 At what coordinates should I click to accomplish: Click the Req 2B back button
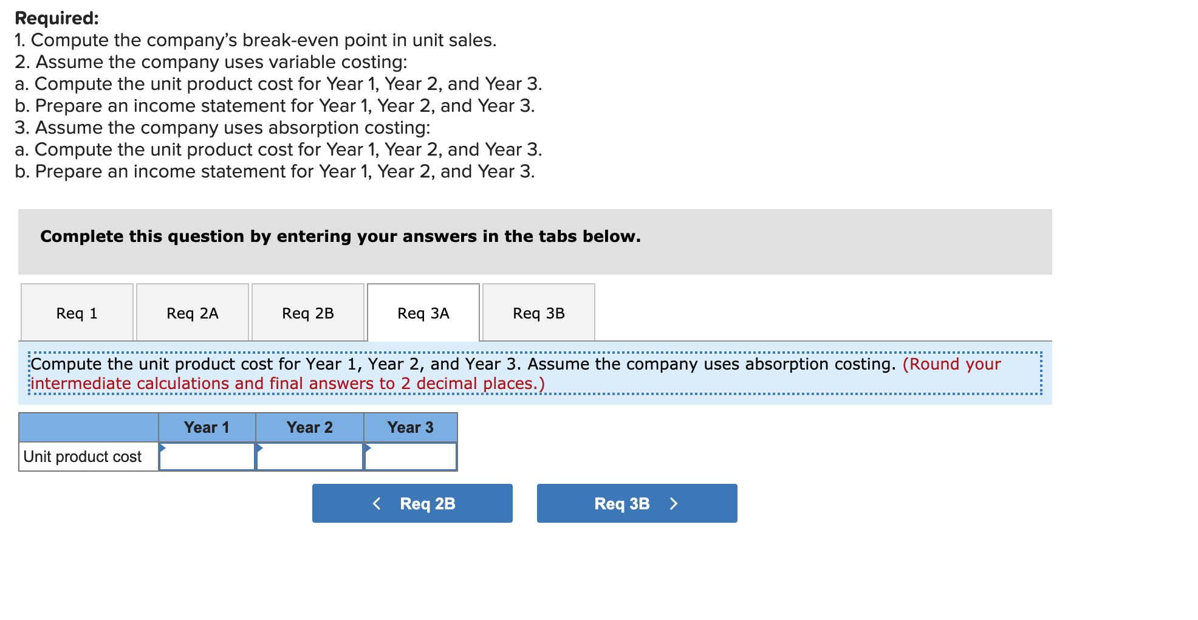pos(412,503)
